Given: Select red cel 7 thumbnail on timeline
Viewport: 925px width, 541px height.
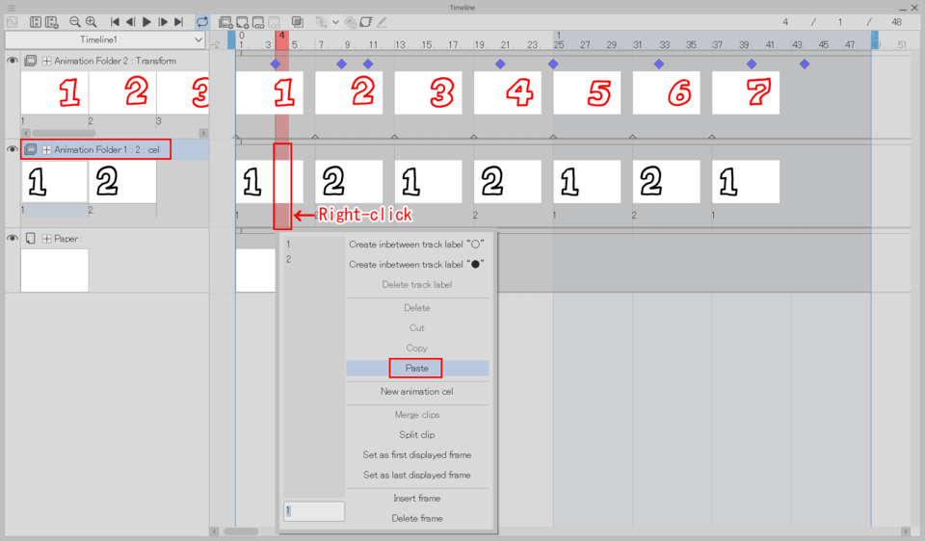Looking at the screenshot, I should click(x=746, y=93).
